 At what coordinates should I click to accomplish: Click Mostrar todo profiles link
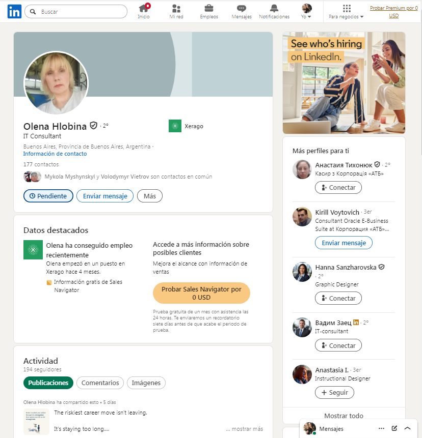[344, 416]
